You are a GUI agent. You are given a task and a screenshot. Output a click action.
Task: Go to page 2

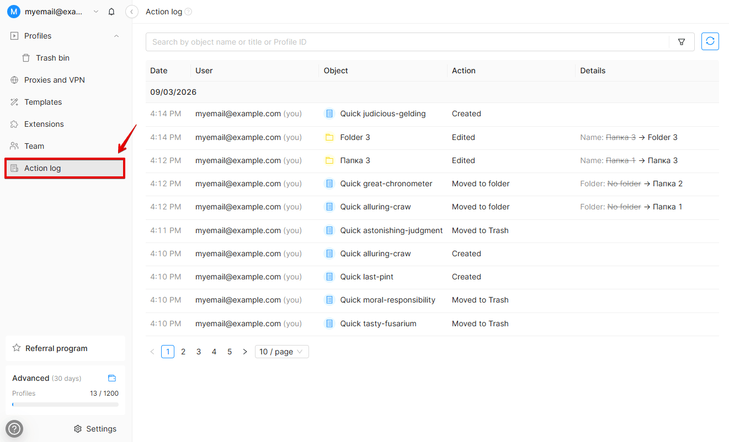pyautogui.click(x=183, y=352)
